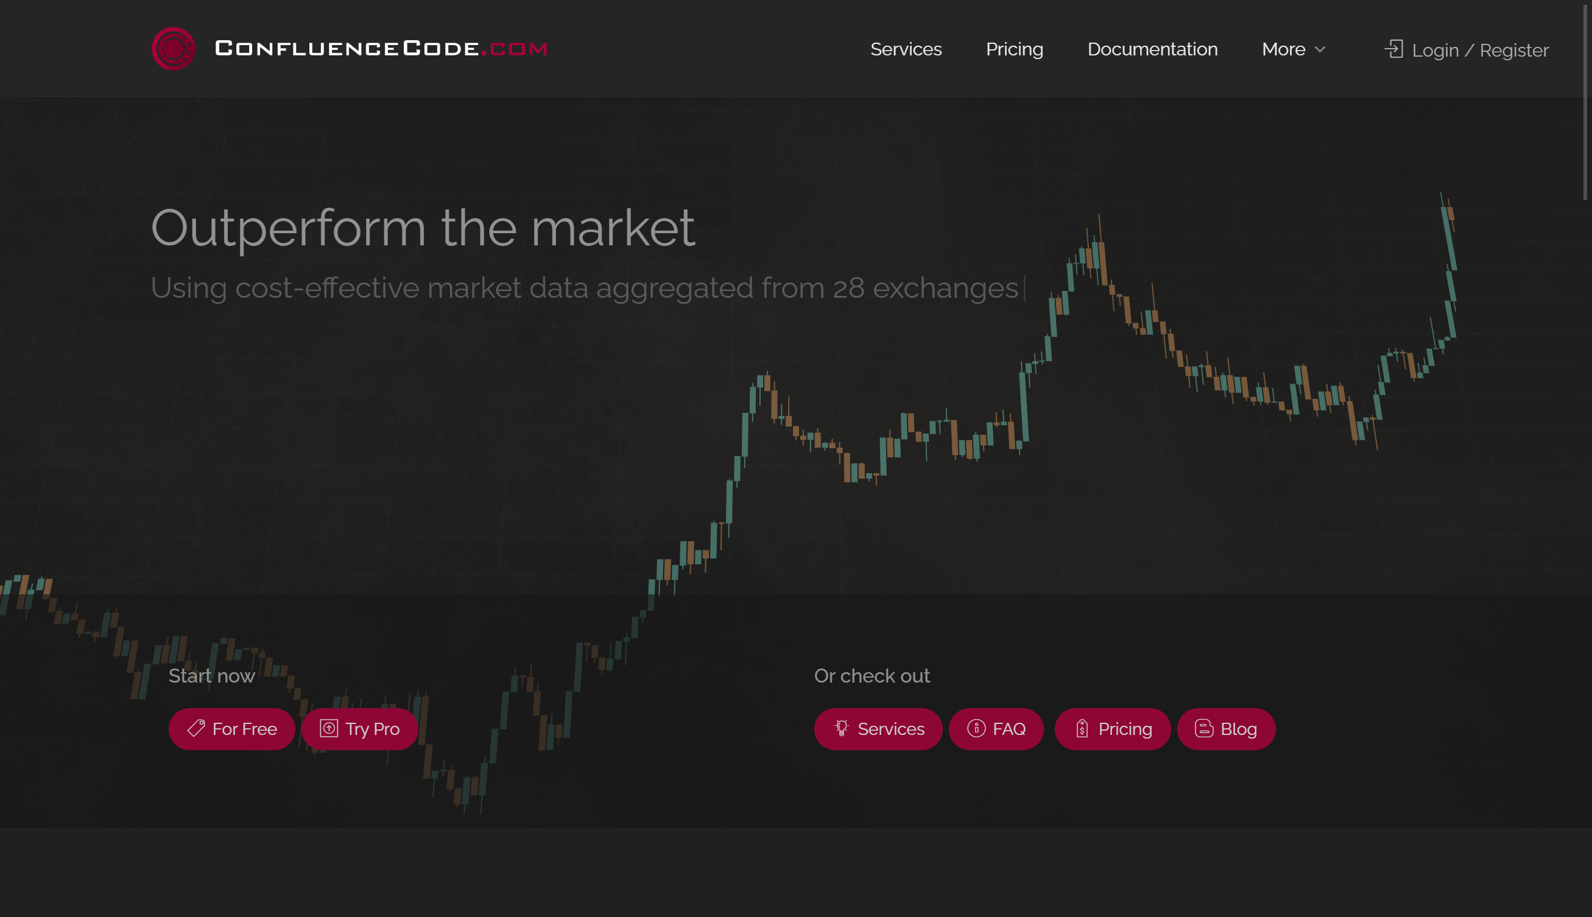Click the animated subtitle about 28 exchanges
1592x917 pixels.
click(x=584, y=288)
